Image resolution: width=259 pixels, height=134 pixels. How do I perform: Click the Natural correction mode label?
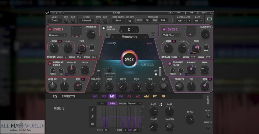click(x=109, y=77)
